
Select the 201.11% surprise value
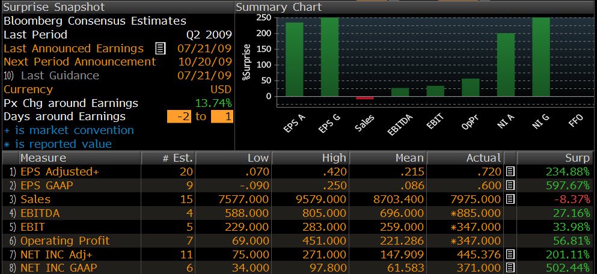568,254
